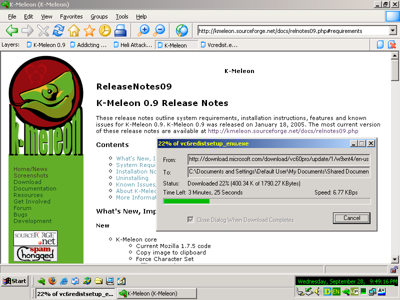This screenshot has width=400, height=300.
Task: Follow the Uninstalling contents link
Action: [132, 178]
